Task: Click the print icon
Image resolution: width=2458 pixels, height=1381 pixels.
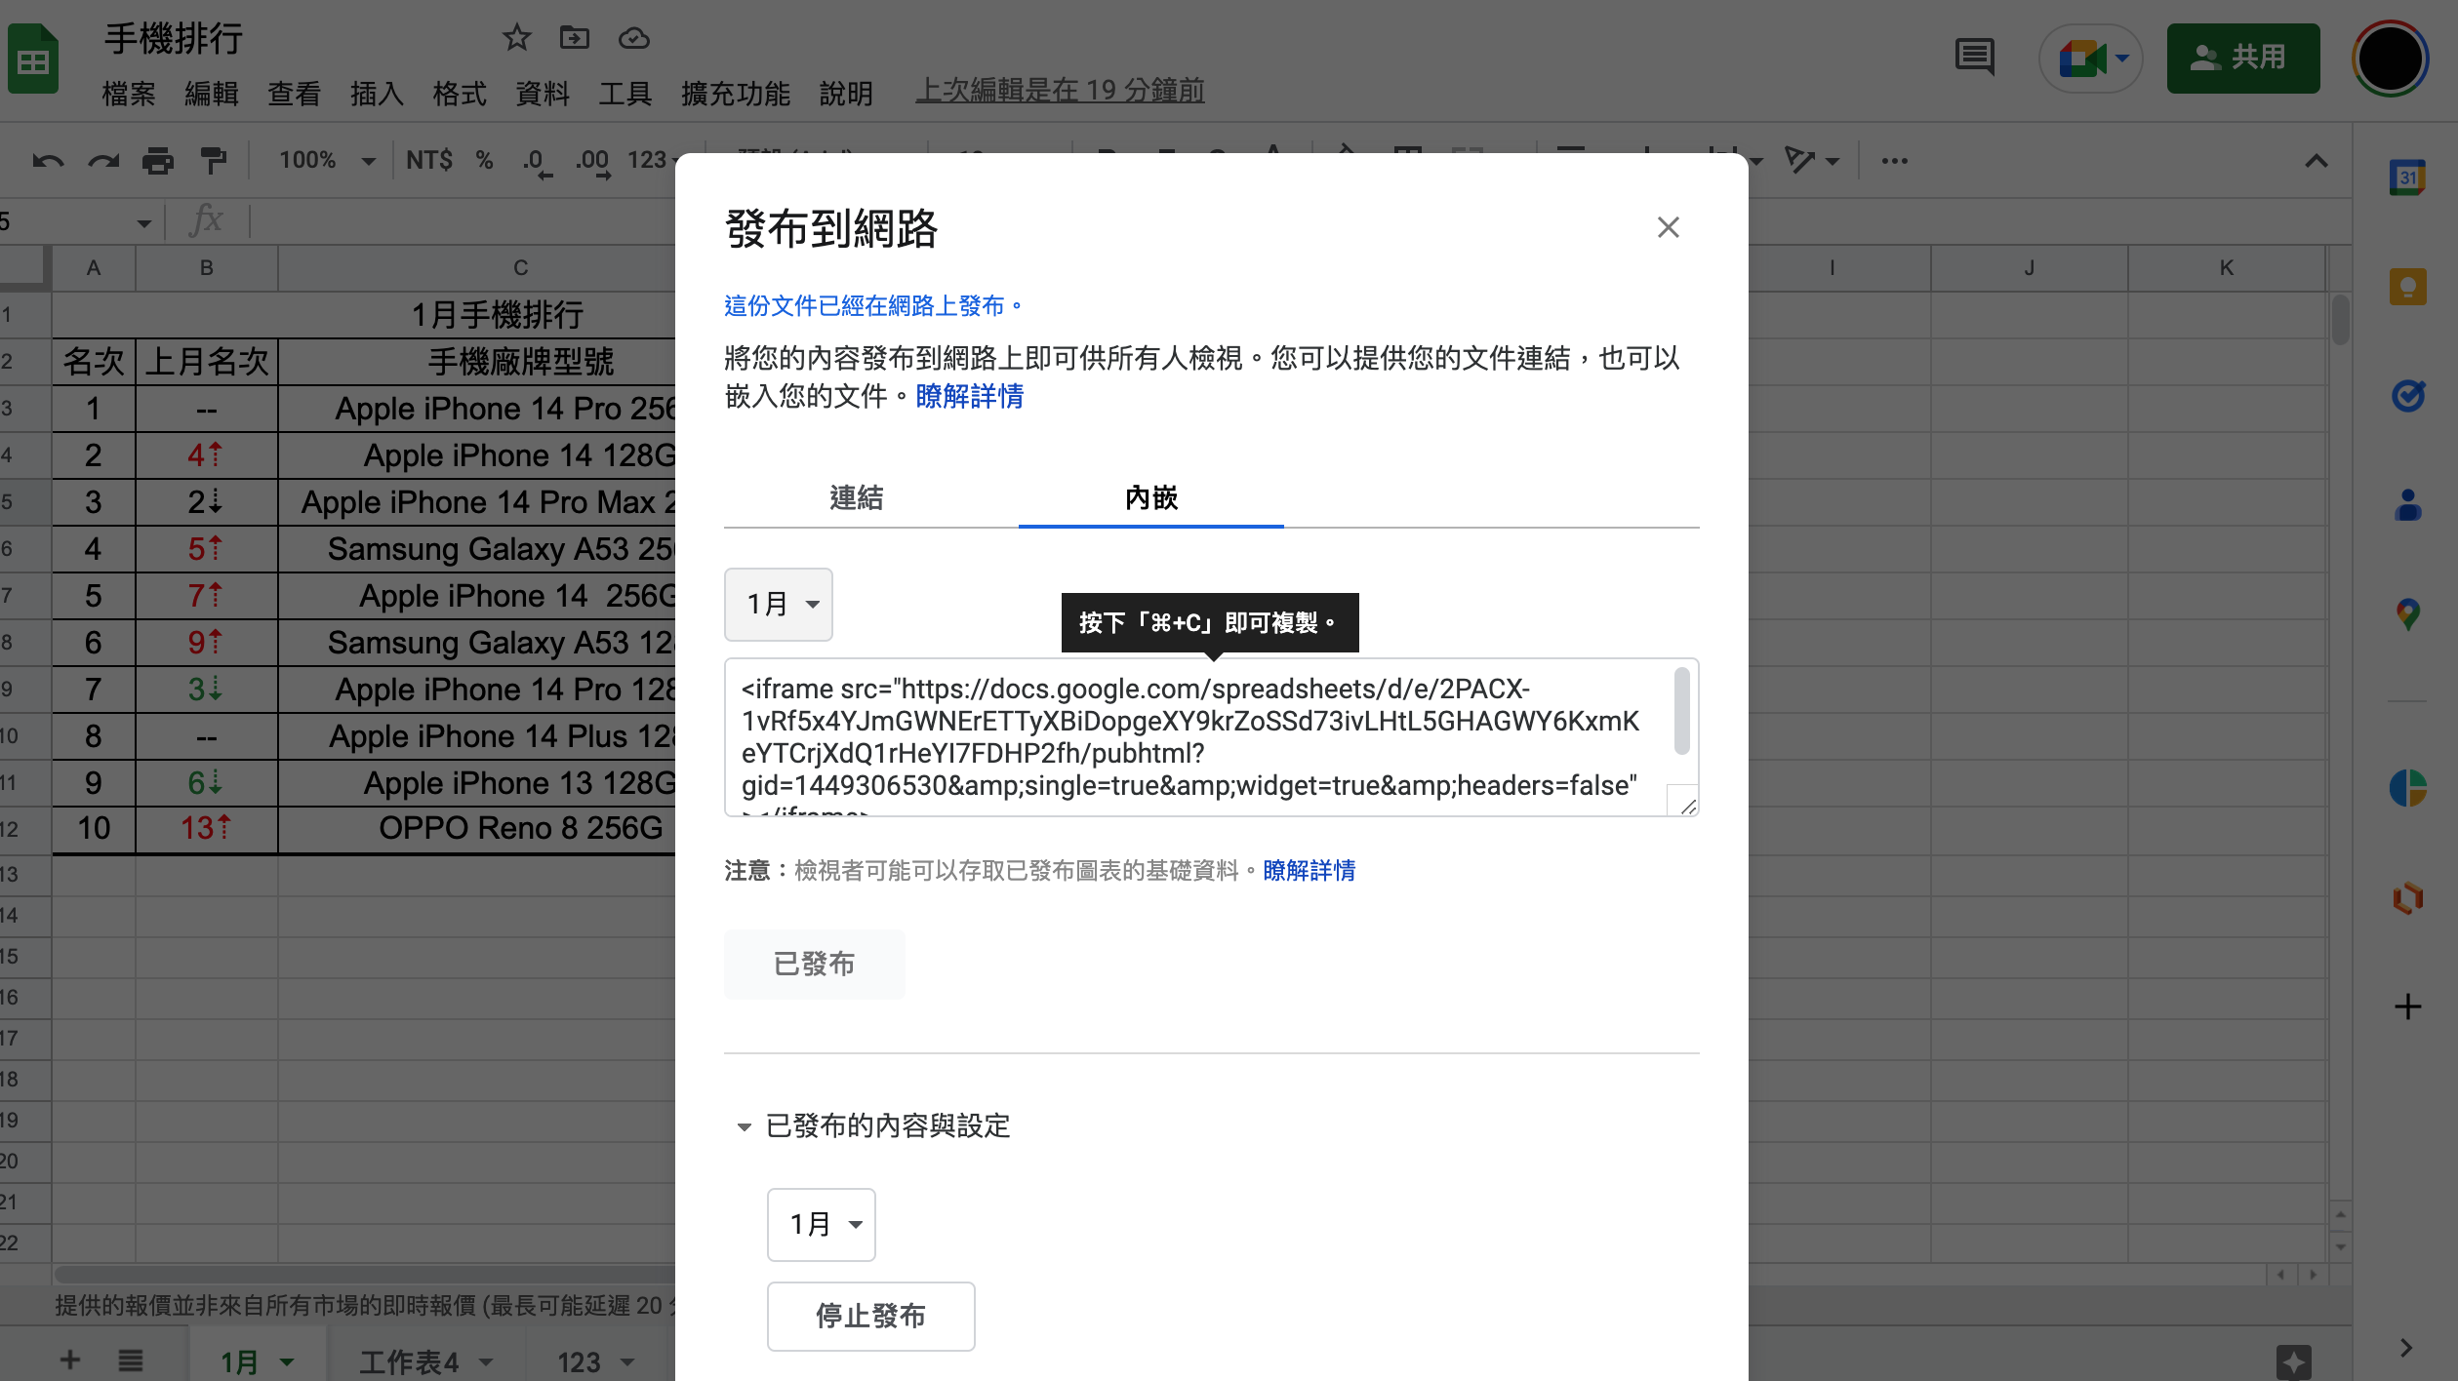Action: (158, 160)
